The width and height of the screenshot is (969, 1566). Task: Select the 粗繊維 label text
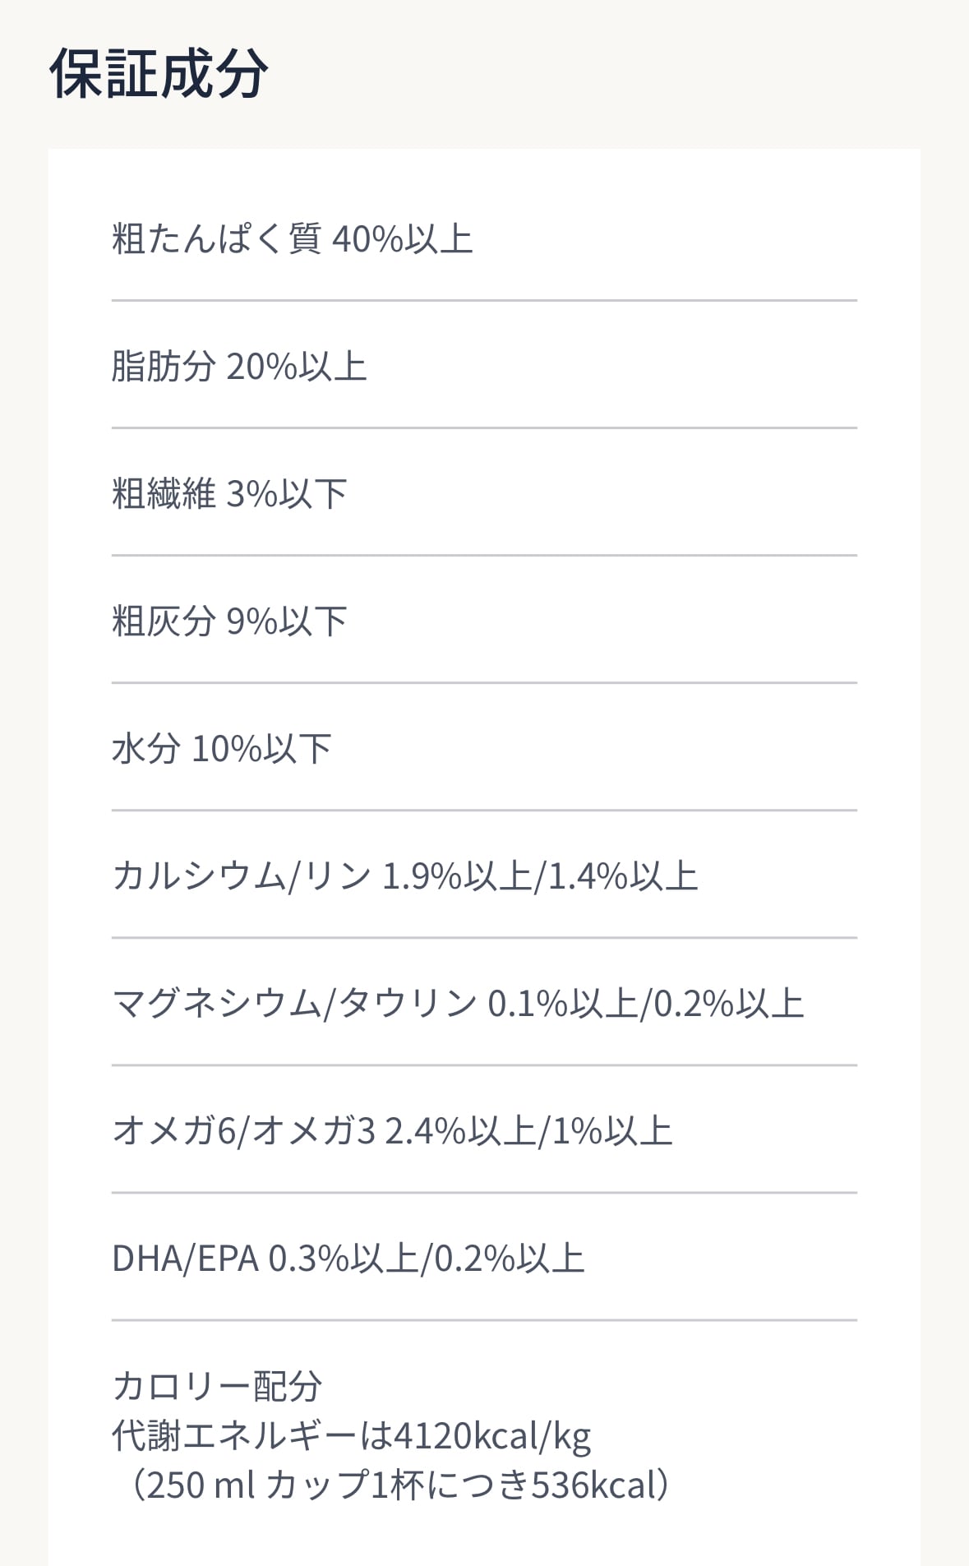click(x=164, y=494)
